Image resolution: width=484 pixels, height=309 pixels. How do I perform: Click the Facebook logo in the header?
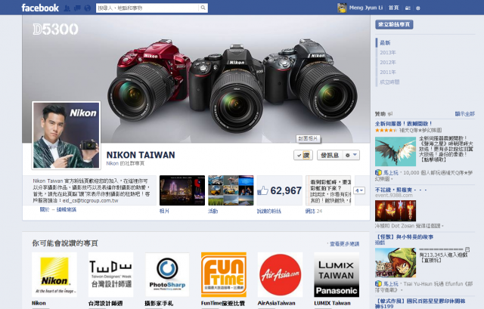pyautogui.click(x=40, y=8)
